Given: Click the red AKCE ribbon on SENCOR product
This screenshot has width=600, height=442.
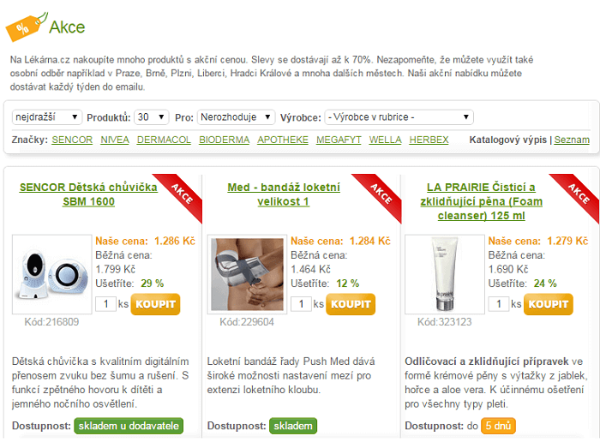Looking at the screenshot, I should point(180,195).
